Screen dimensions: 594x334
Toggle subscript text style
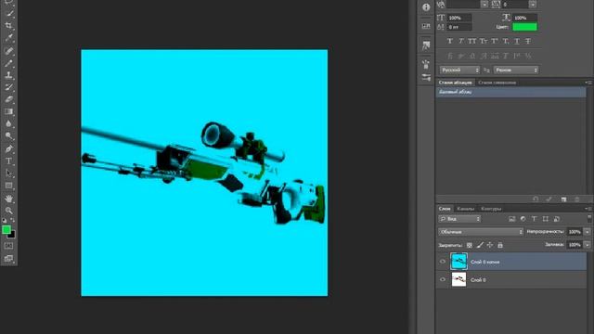coord(506,41)
